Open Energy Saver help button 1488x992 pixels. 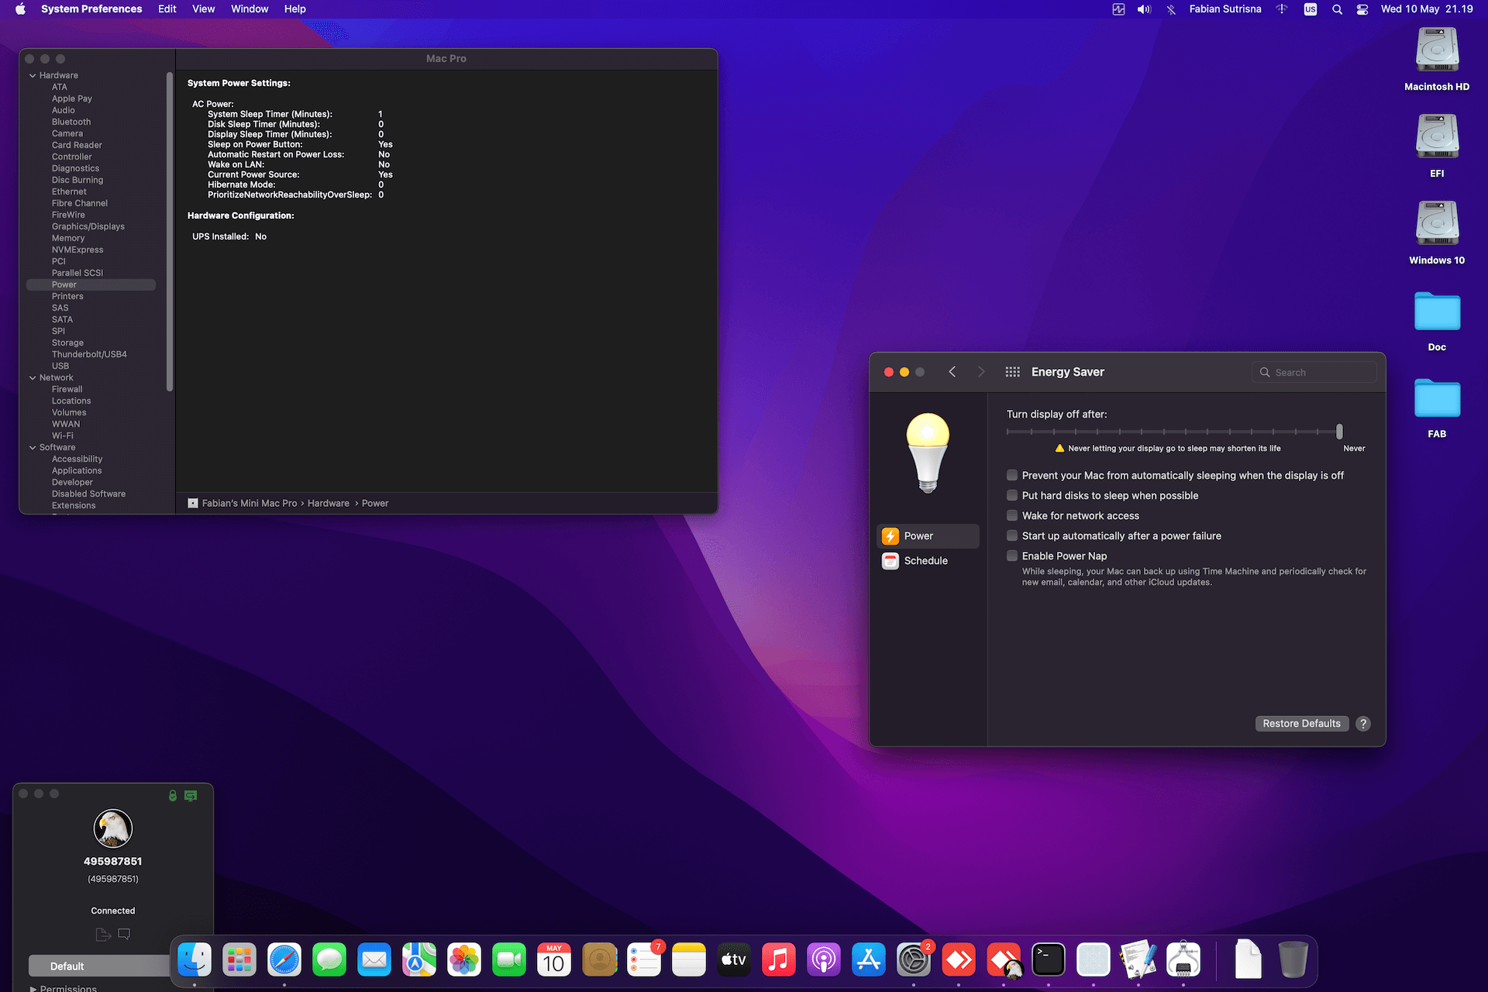point(1363,724)
